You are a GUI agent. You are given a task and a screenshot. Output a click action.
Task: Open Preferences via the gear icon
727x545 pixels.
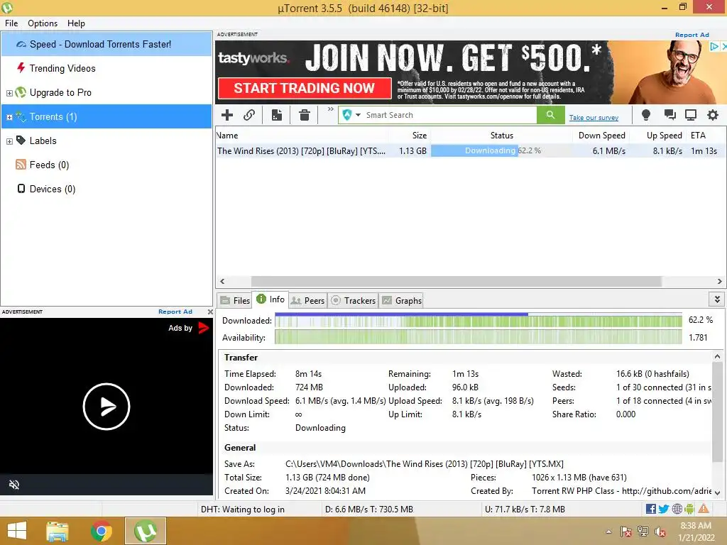[713, 115]
